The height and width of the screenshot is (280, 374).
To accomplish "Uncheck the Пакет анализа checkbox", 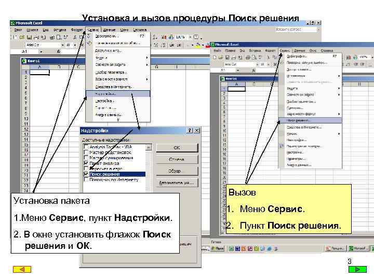I will 86,163.
